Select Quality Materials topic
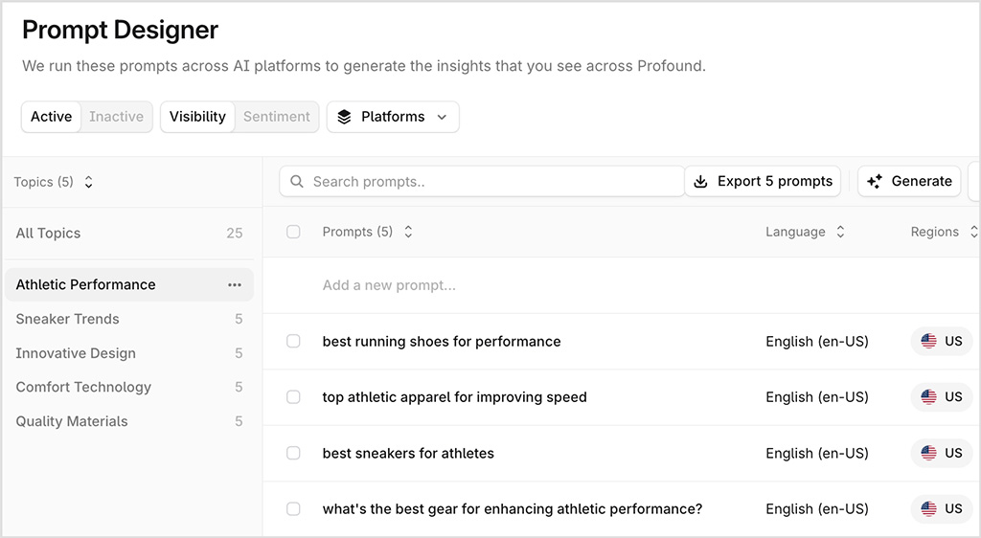The height and width of the screenshot is (538, 981). pyautogui.click(x=129, y=421)
